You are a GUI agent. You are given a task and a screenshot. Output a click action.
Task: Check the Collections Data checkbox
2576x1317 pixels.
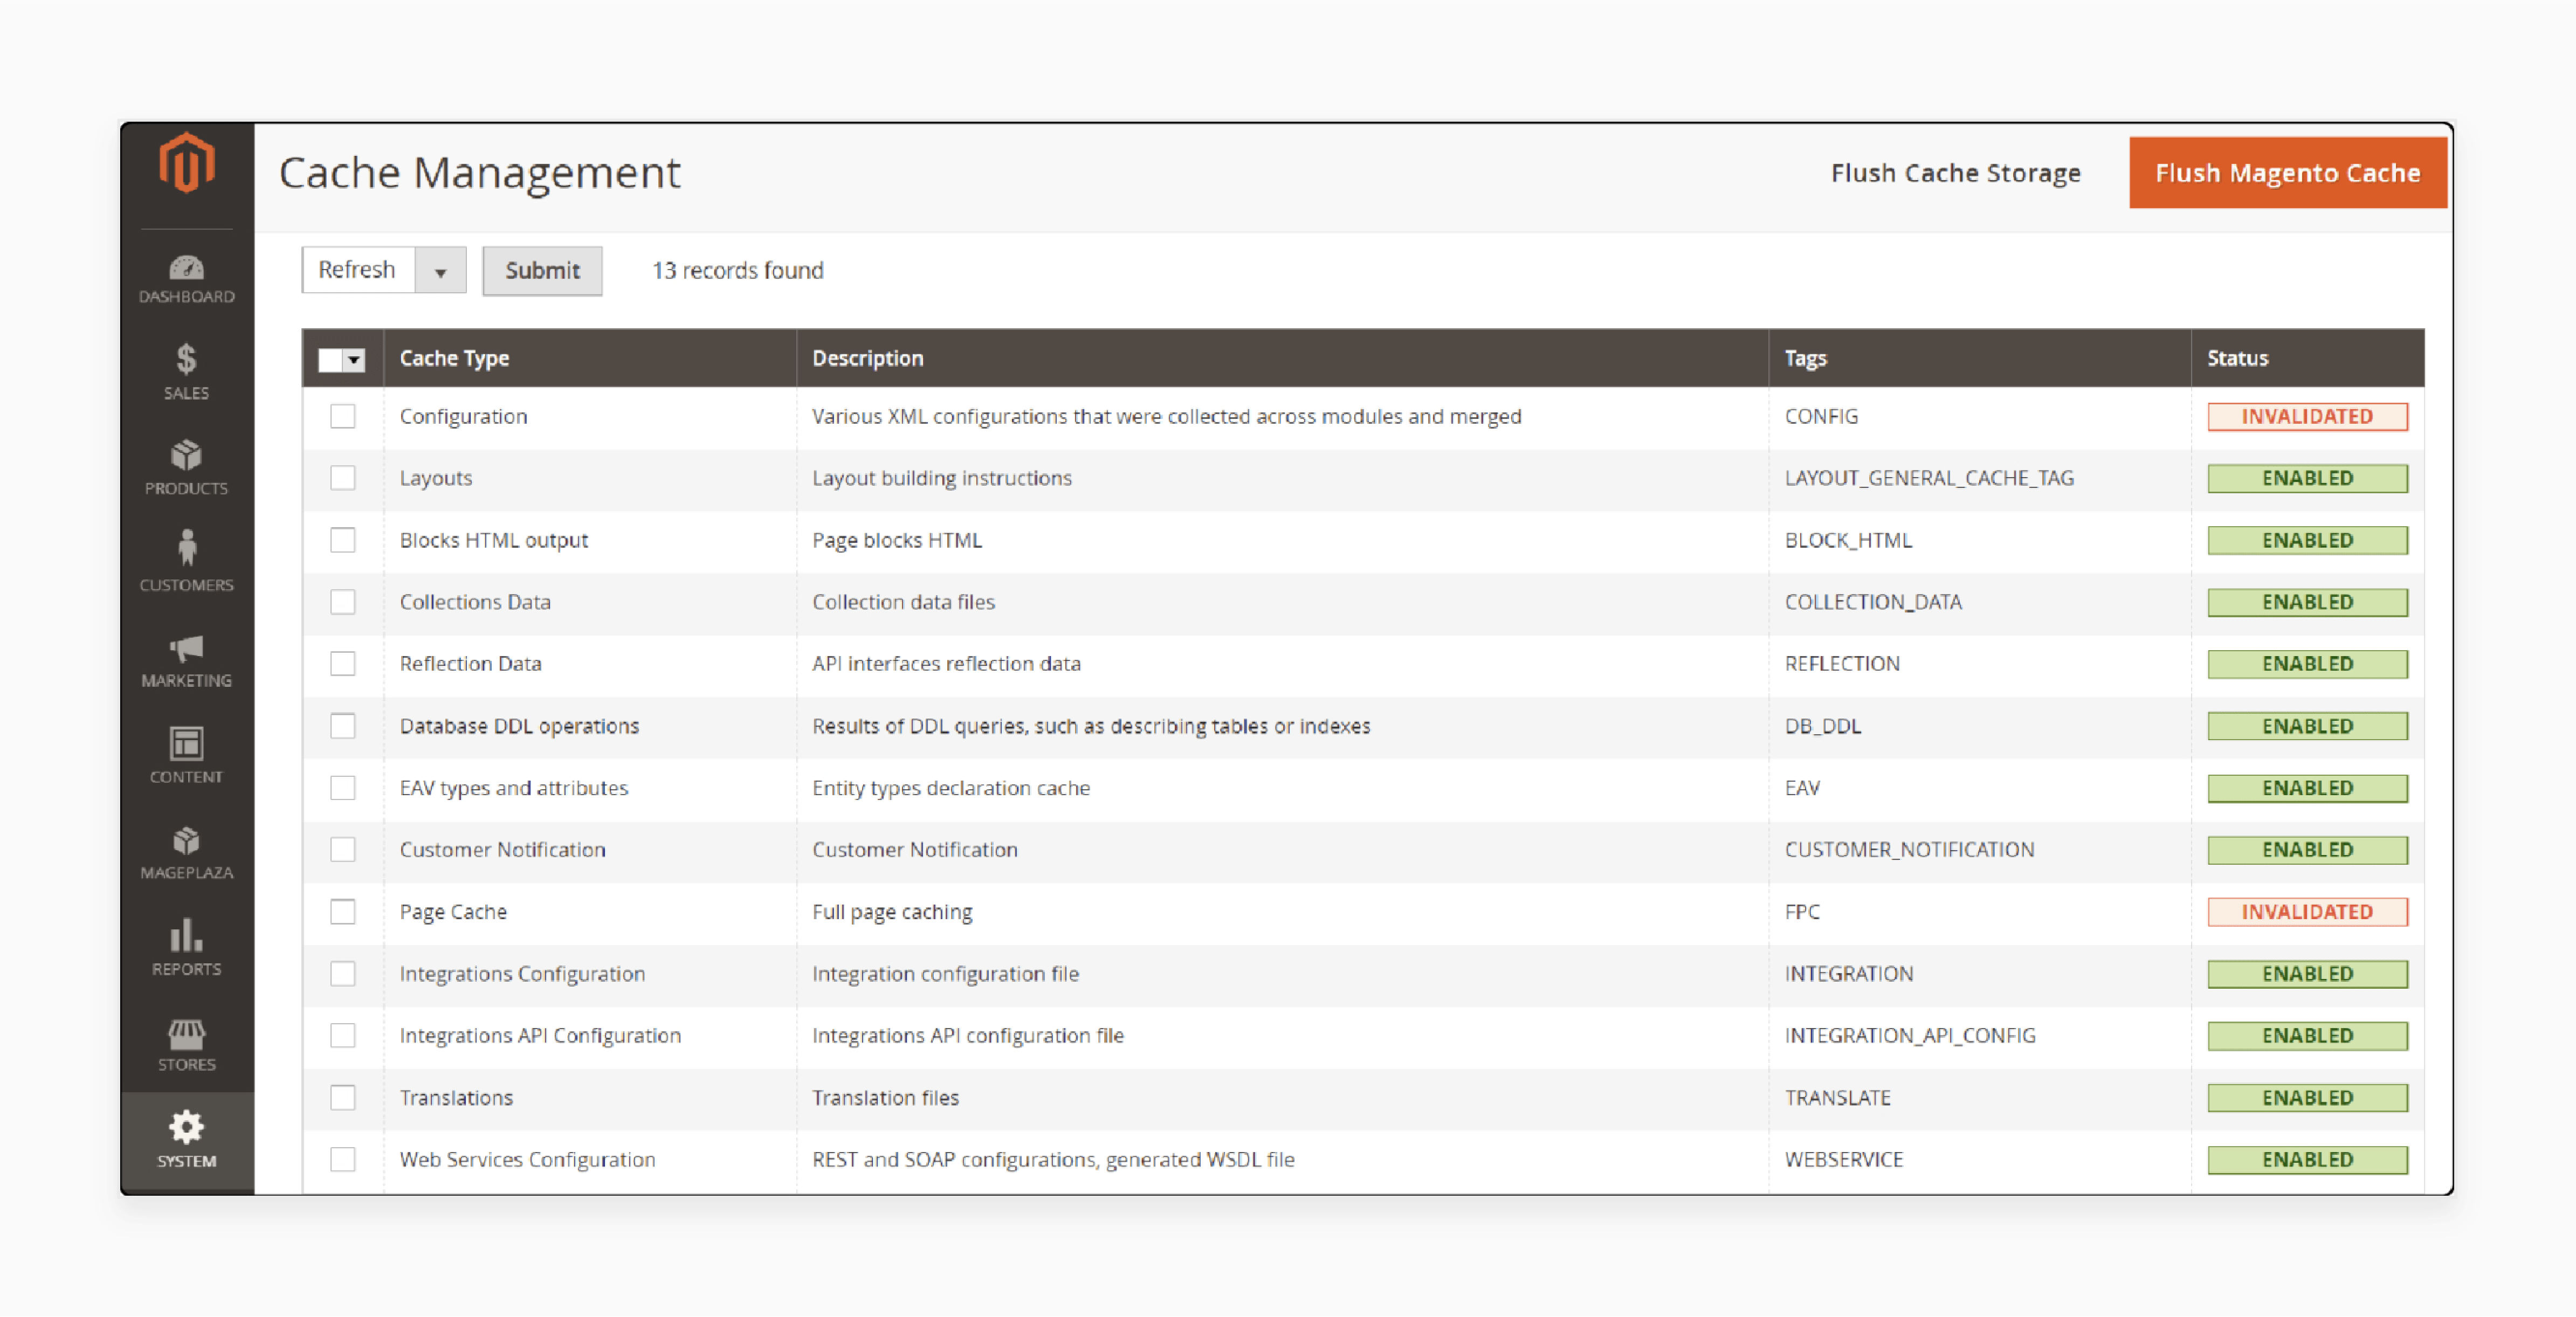click(x=343, y=602)
